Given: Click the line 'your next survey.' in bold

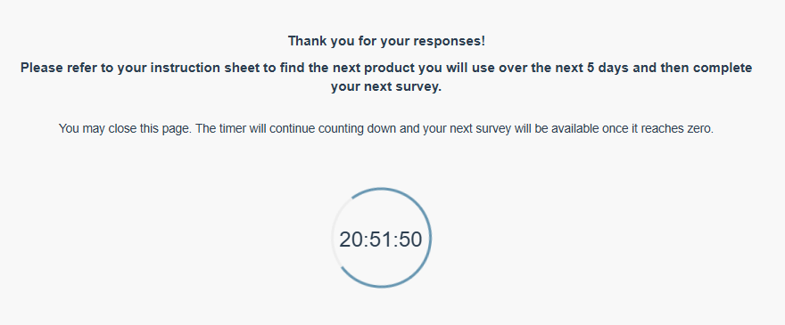Looking at the screenshot, I should [x=386, y=87].
